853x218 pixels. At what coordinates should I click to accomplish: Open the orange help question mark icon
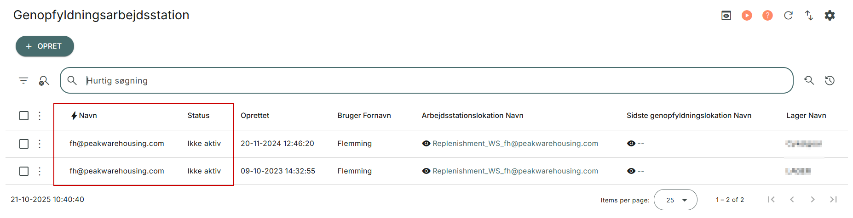(767, 16)
